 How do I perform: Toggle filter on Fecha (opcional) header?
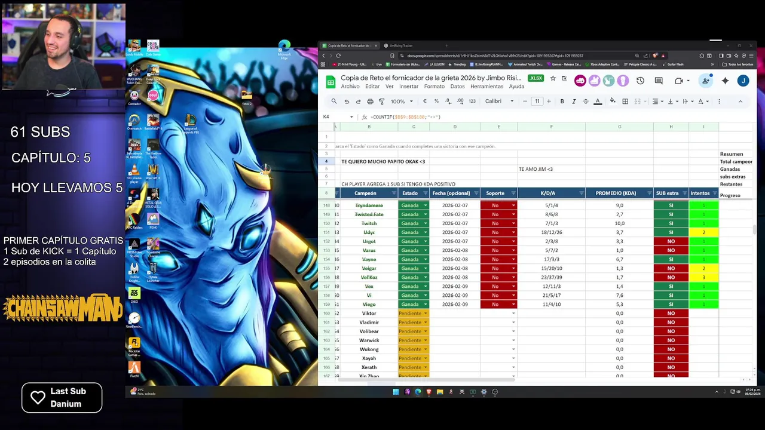(476, 193)
